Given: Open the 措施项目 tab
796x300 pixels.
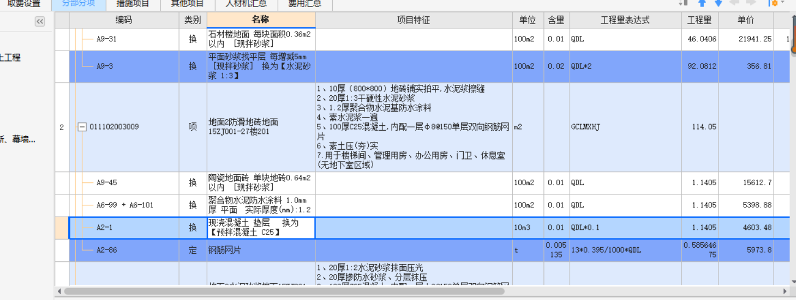Looking at the screenshot, I should coord(133,4).
